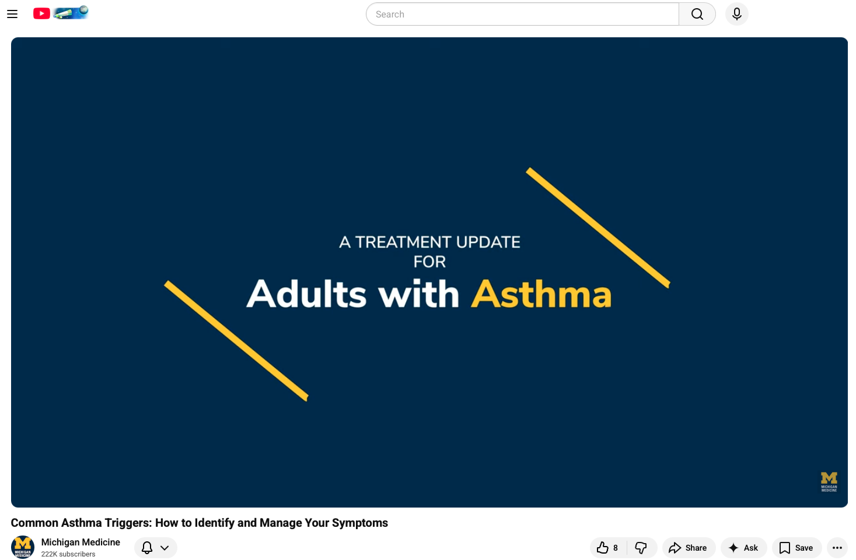Click the 222K subscribers text

click(68, 554)
